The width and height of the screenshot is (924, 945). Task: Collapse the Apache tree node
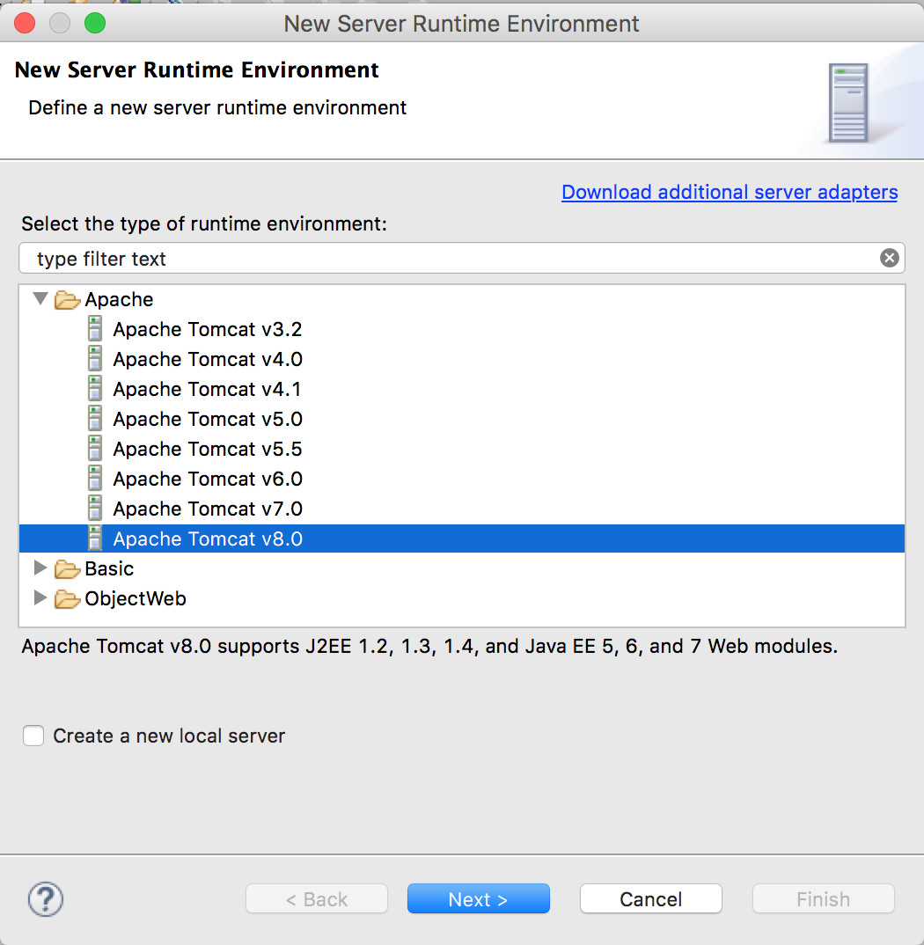coord(40,298)
